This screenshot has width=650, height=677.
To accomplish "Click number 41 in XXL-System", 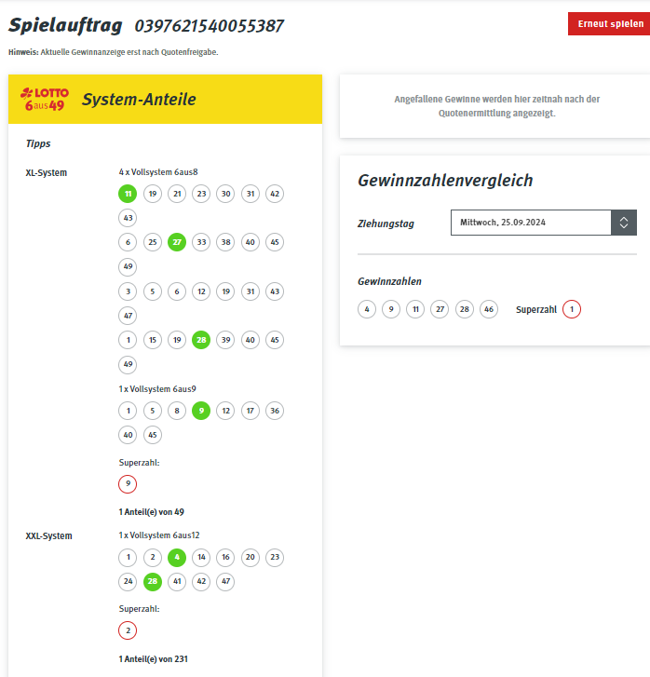I will click(x=177, y=581).
